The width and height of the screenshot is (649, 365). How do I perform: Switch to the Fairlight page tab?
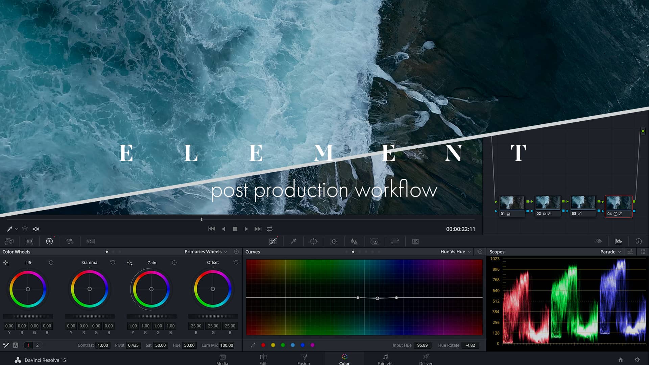385,359
